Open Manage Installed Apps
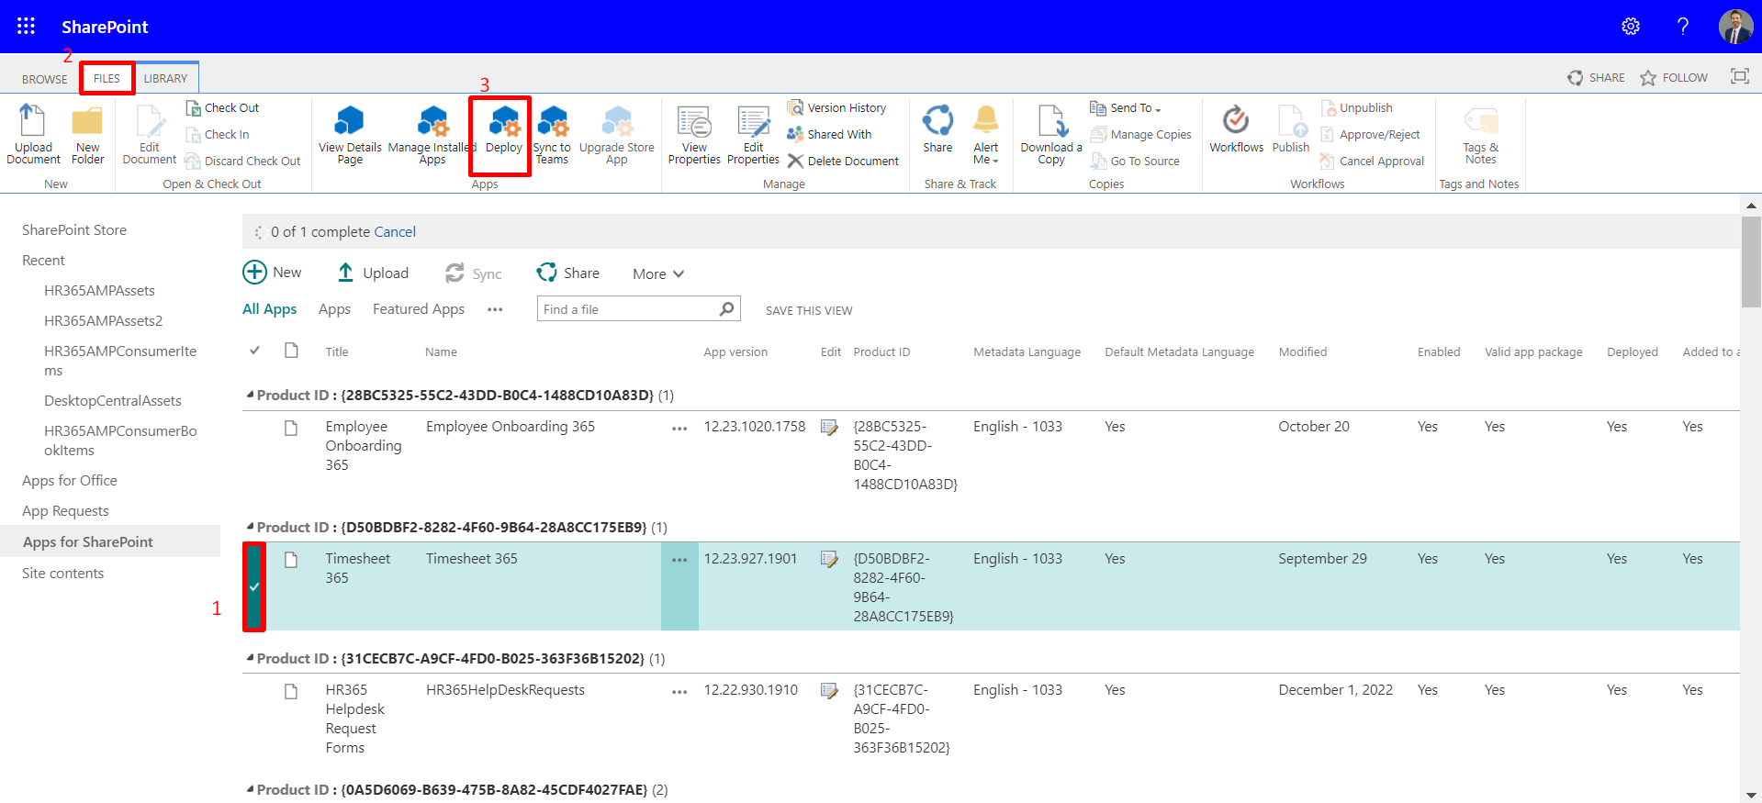Image resolution: width=1762 pixels, height=803 pixels. coord(432,135)
